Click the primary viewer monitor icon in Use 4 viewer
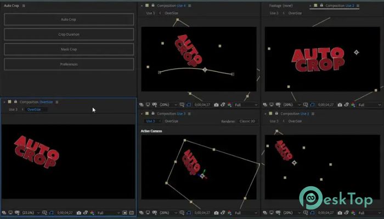 148,105
